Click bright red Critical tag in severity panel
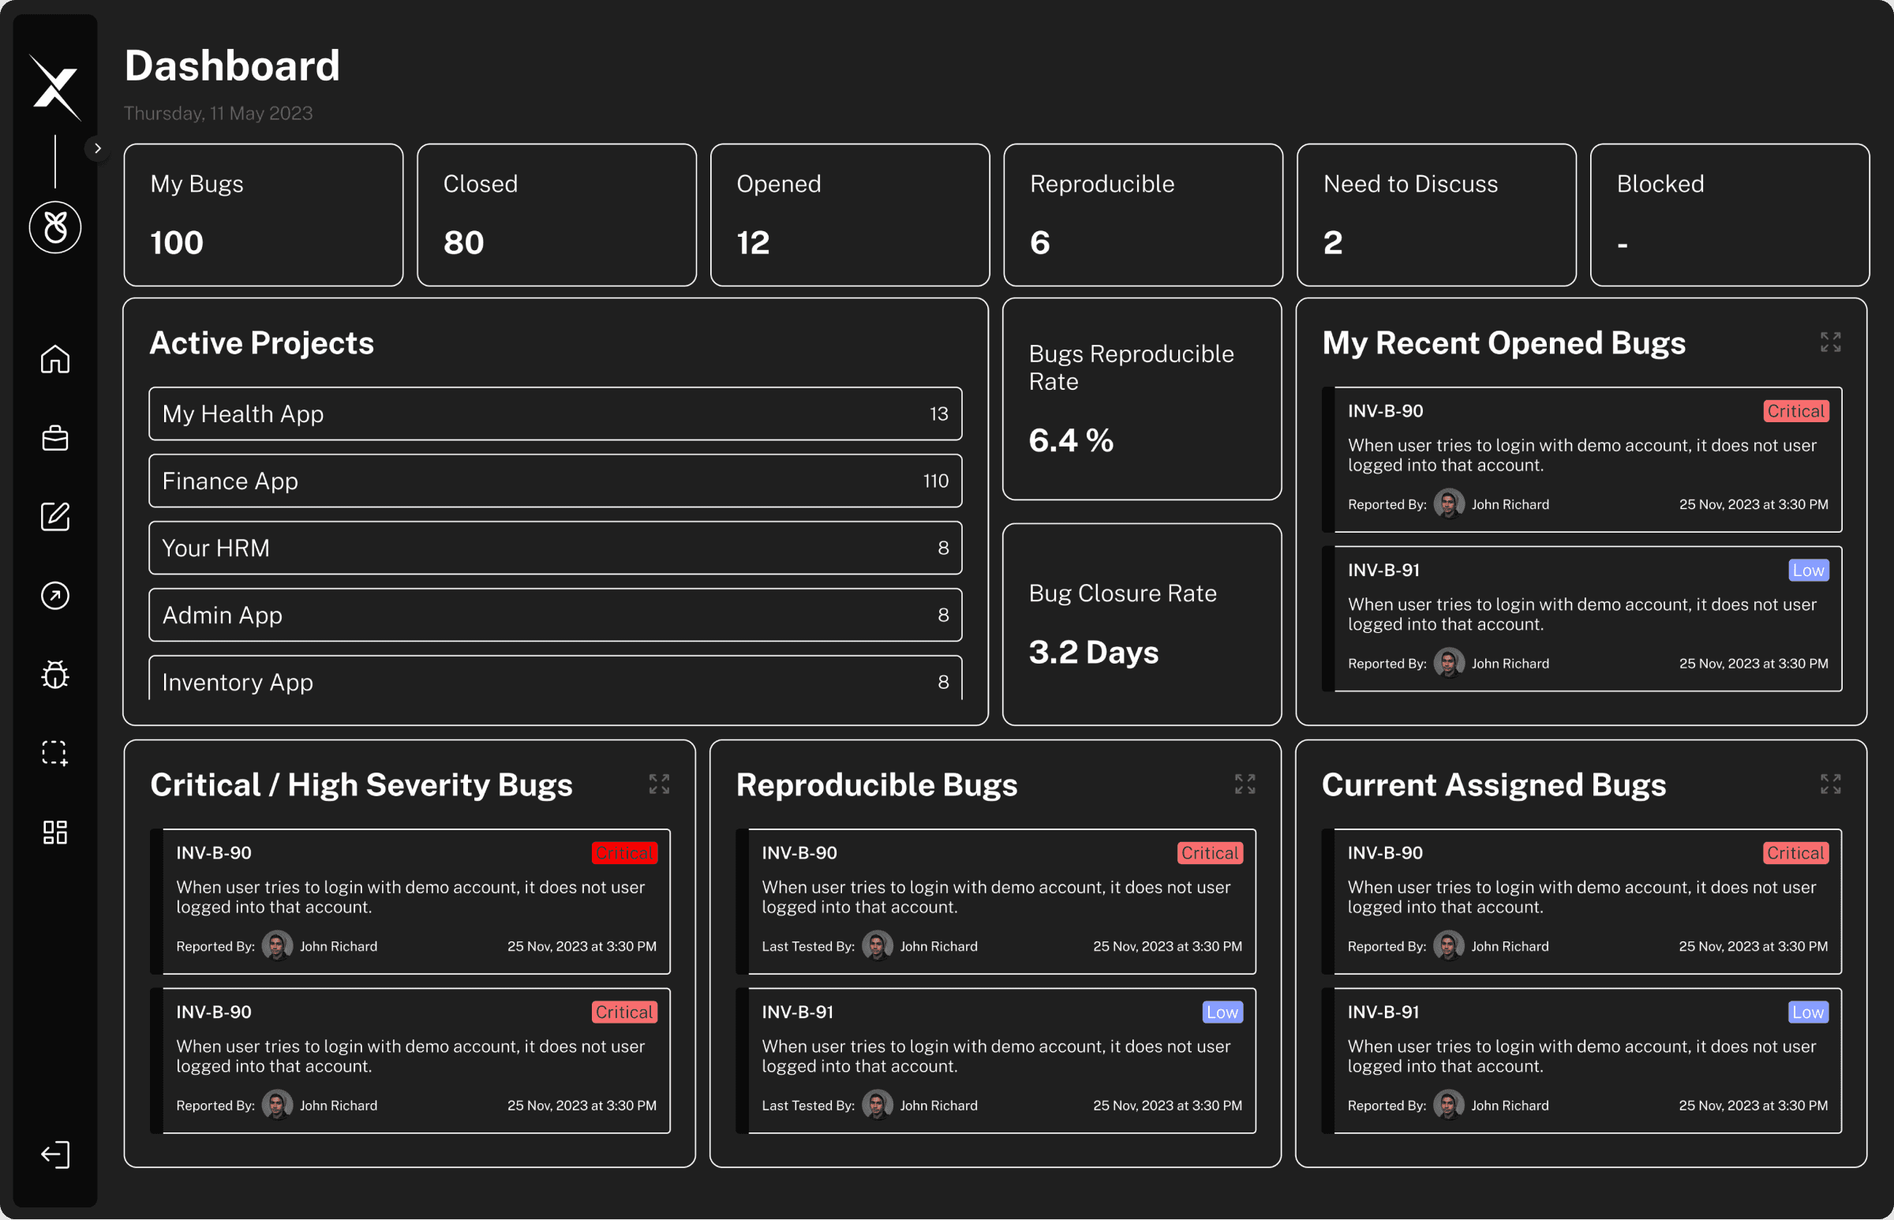This screenshot has height=1220, width=1894. (x=624, y=853)
